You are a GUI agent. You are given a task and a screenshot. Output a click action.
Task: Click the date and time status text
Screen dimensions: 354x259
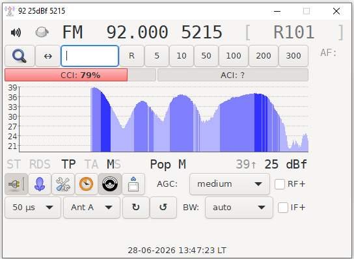[x=177, y=250]
